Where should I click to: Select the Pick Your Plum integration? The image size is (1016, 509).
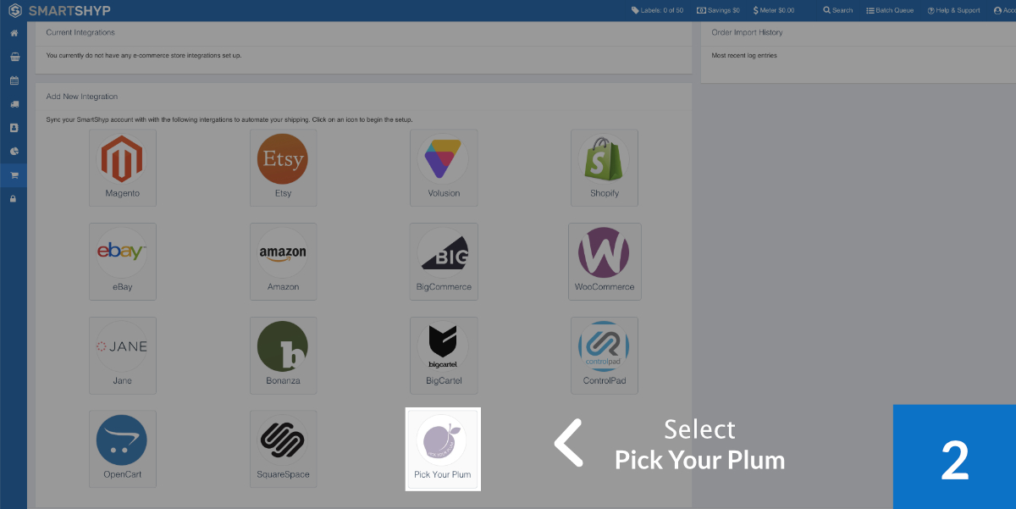pyautogui.click(x=443, y=448)
